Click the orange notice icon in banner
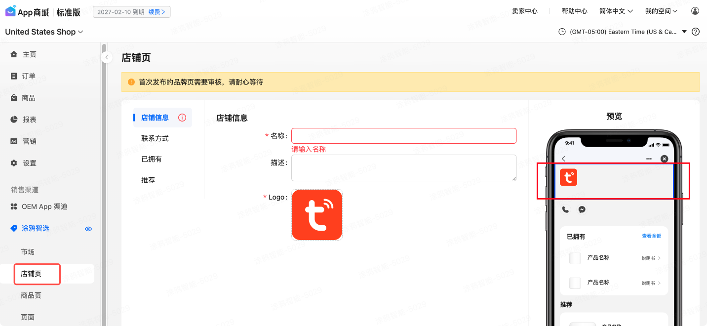The width and height of the screenshot is (707, 326). [131, 82]
